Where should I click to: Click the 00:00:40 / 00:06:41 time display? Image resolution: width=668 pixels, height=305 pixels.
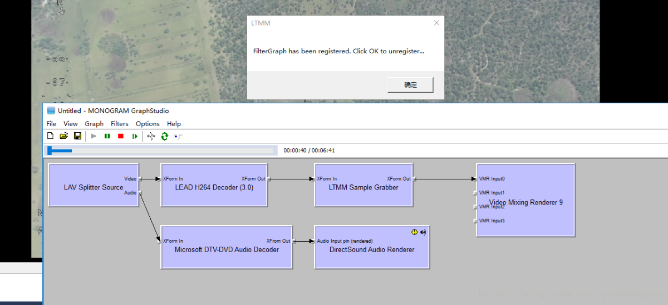(x=309, y=151)
